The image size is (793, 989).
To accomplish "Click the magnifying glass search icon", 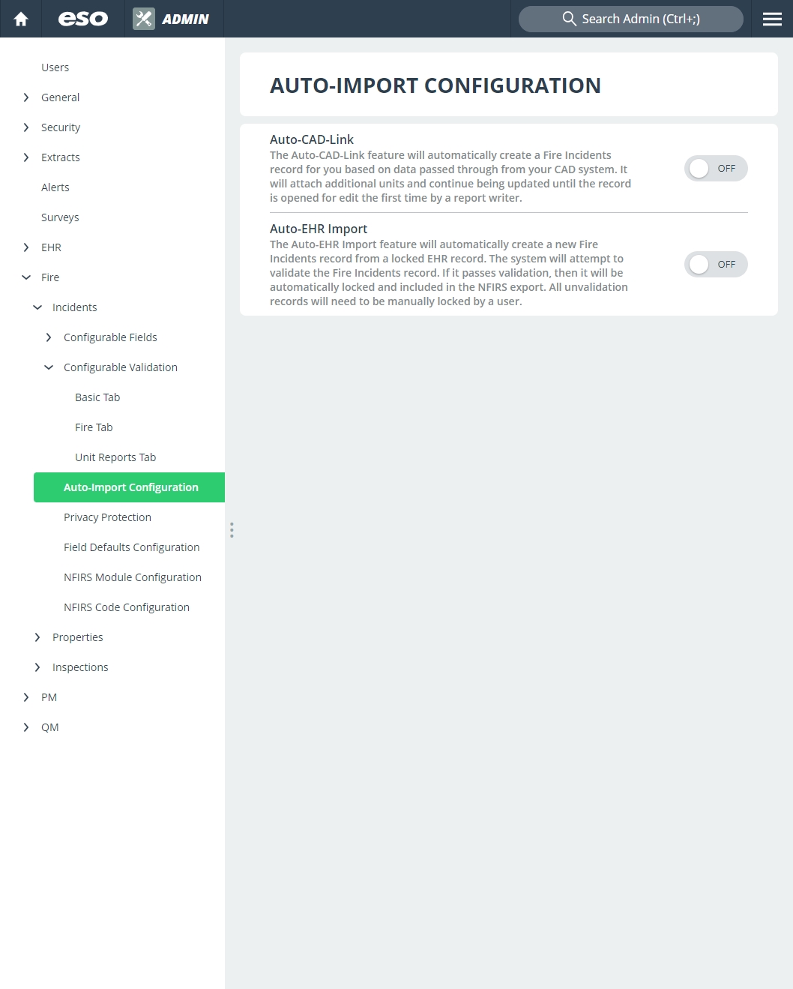I will (570, 19).
